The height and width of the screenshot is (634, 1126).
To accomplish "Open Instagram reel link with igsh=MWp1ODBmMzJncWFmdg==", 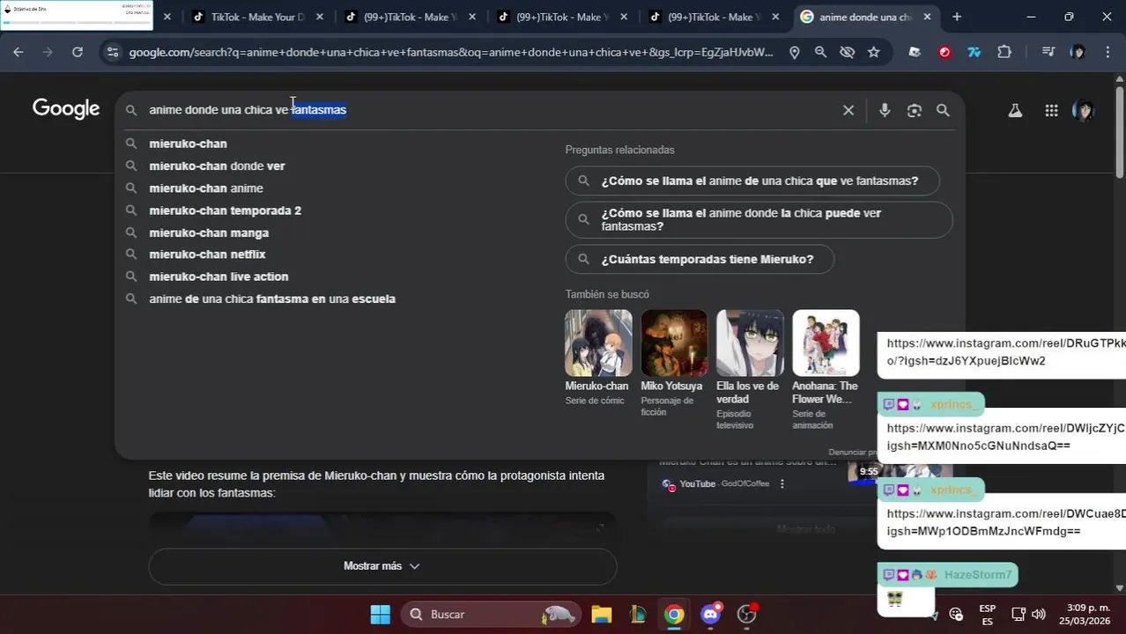I will pyautogui.click(x=1005, y=522).
